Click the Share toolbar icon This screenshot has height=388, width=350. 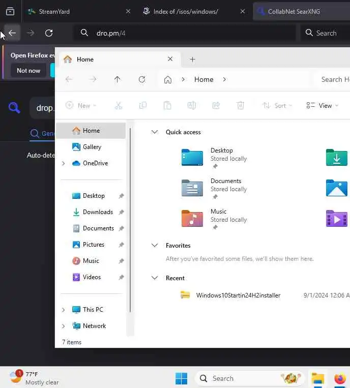pos(216,105)
